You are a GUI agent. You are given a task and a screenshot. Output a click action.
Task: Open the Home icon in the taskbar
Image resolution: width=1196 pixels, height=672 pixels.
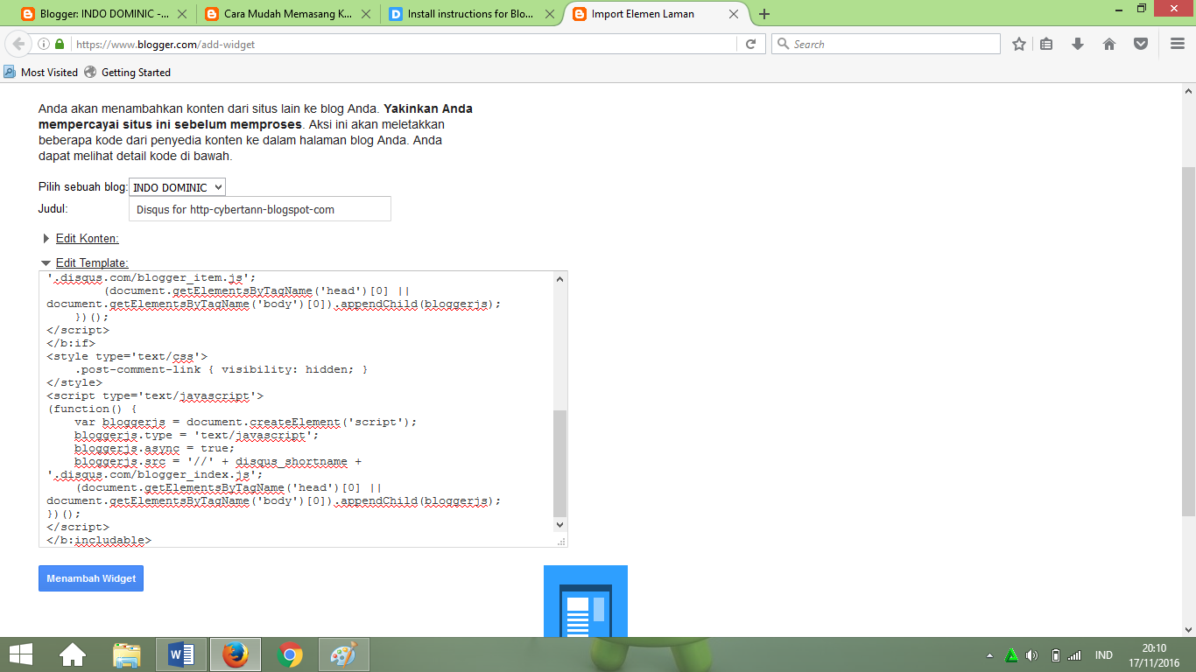point(73,654)
